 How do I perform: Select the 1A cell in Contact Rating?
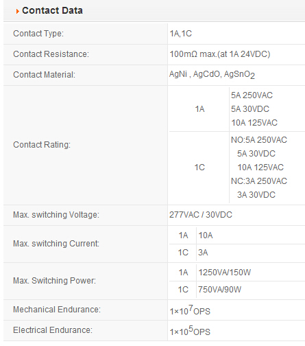[199, 109]
